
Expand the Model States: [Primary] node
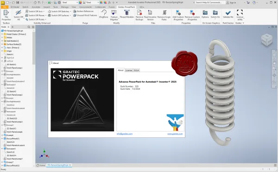2,34
